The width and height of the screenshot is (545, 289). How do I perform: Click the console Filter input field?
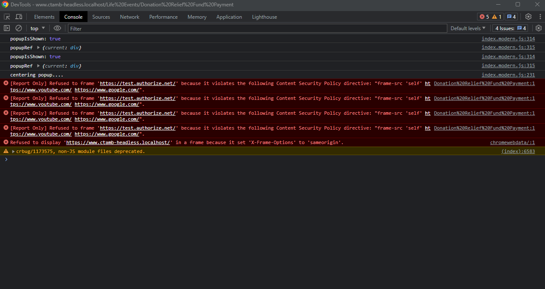257,28
